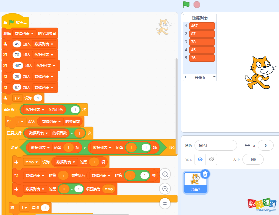Show the sprite using the eye icon
This screenshot has width=279, height=215.
(x=200, y=160)
